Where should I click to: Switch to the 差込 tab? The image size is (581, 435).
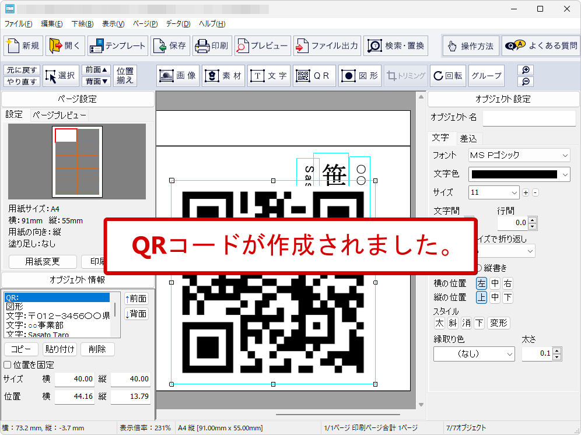pos(468,139)
